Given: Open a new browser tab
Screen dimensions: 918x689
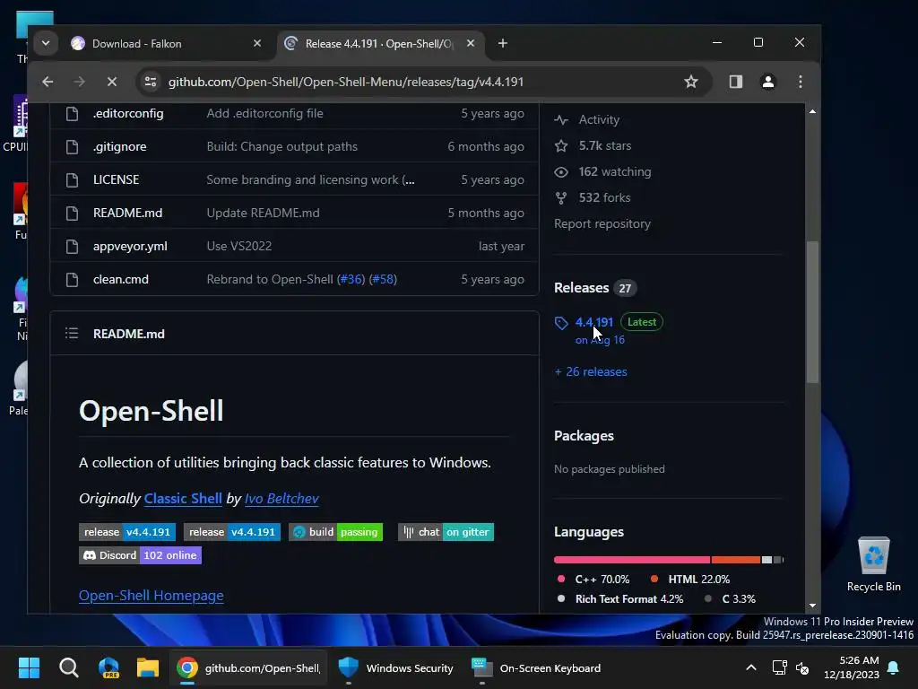Looking at the screenshot, I should (x=502, y=43).
